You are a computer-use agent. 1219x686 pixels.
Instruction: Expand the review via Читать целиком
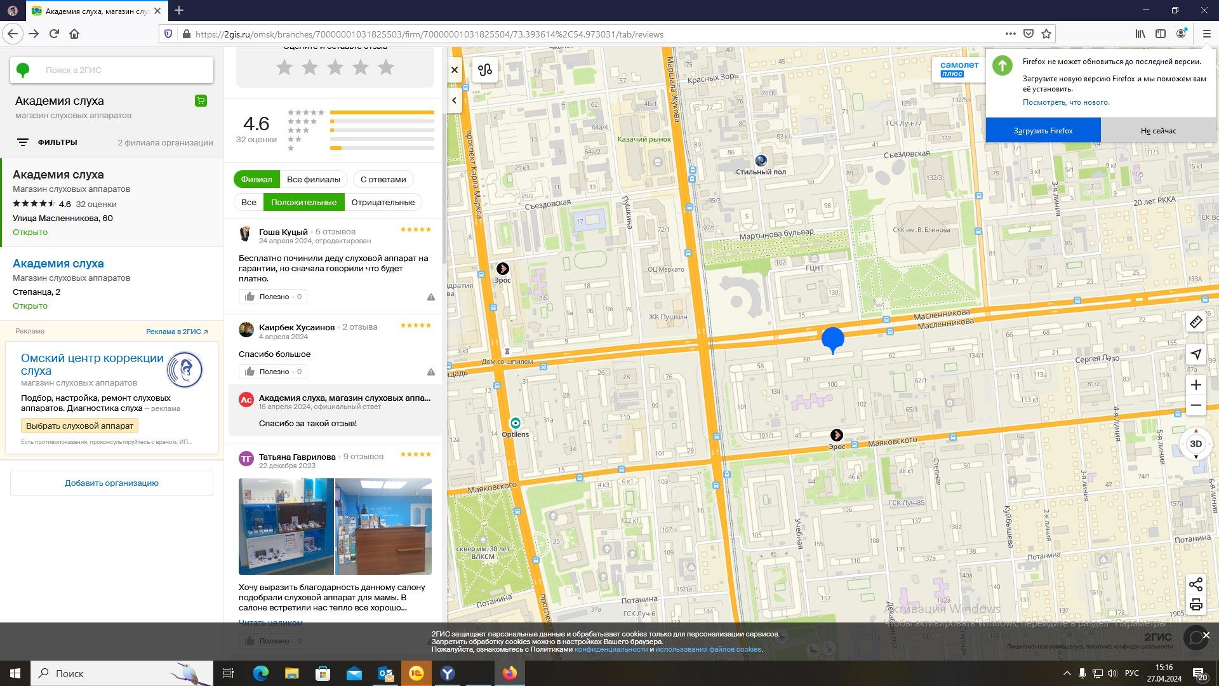pos(270,622)
